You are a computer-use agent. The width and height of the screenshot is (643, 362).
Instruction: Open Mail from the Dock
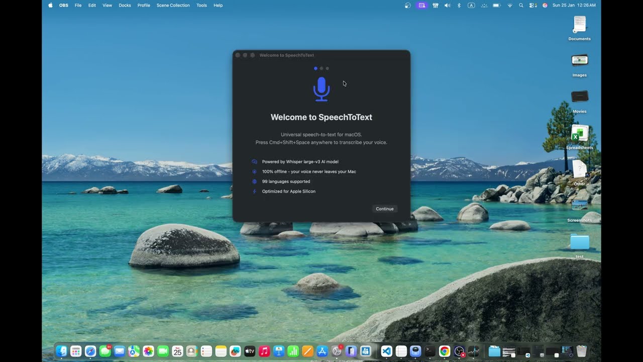[x=120, y=351]
